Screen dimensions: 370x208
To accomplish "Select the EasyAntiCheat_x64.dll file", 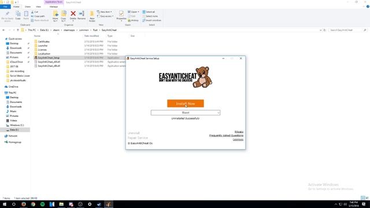I will pos(49,62).
